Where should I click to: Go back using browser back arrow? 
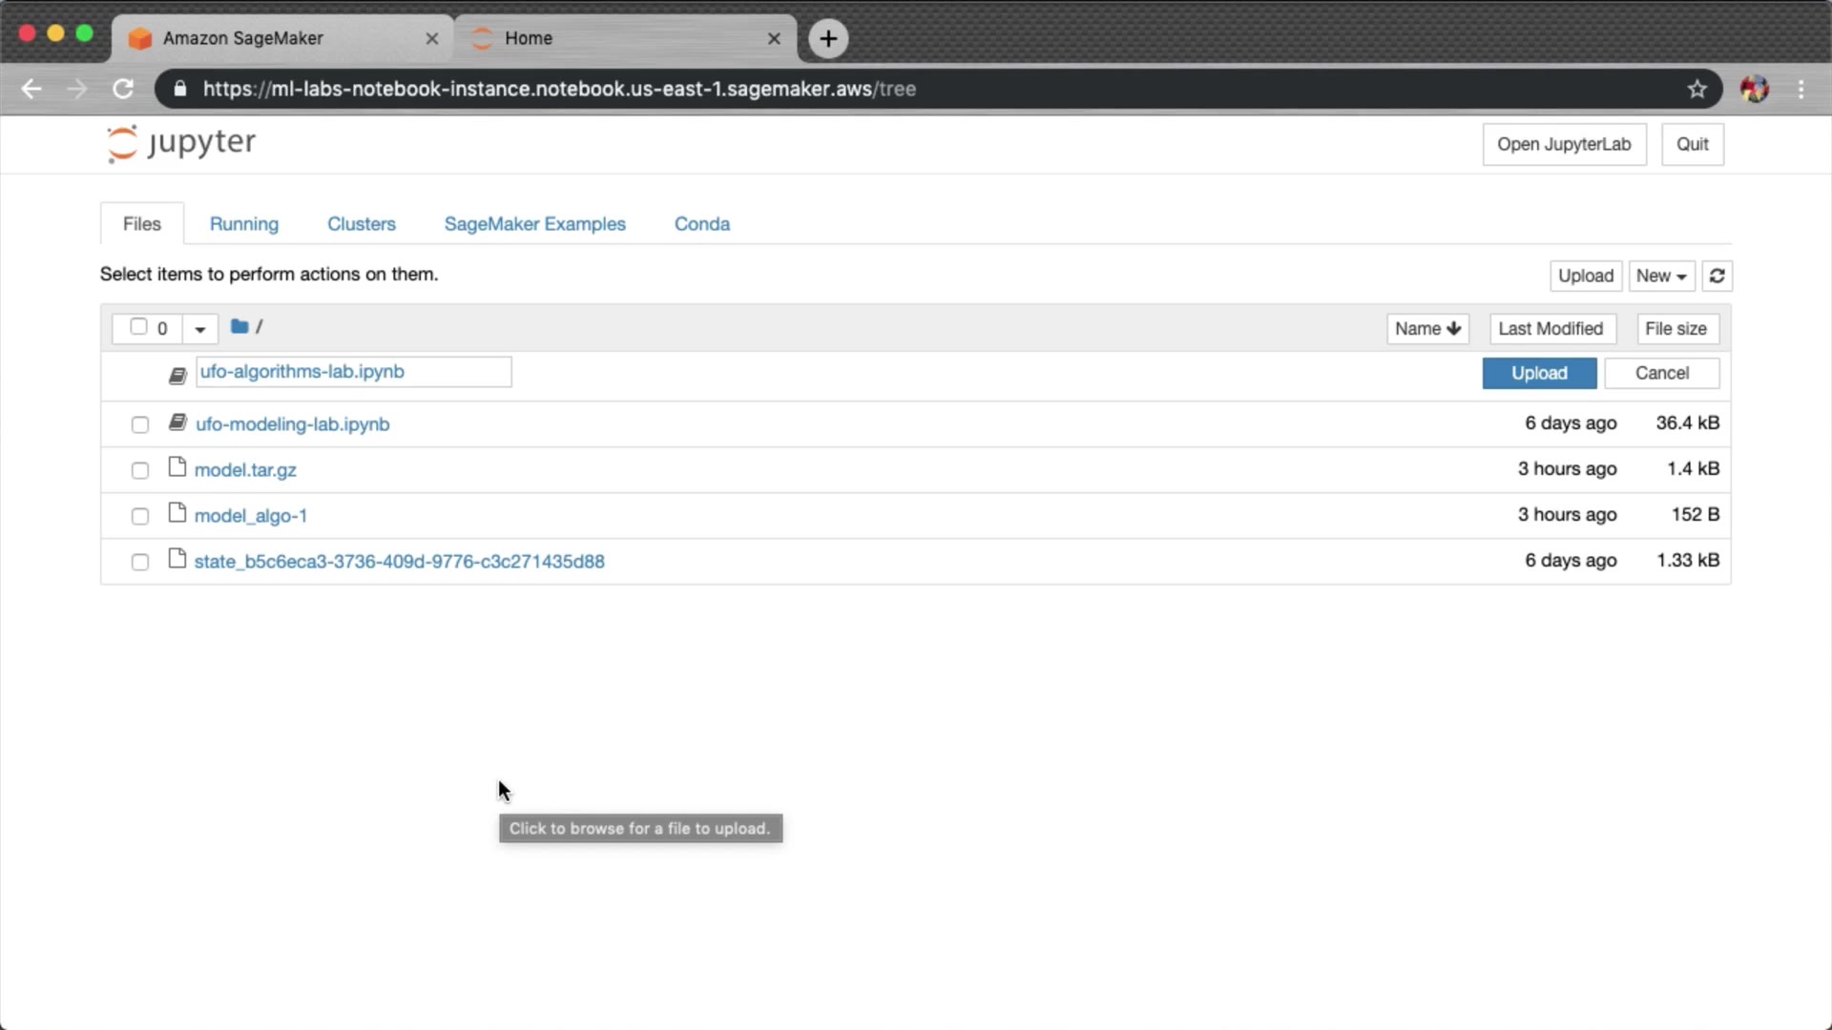pos(31,89)
